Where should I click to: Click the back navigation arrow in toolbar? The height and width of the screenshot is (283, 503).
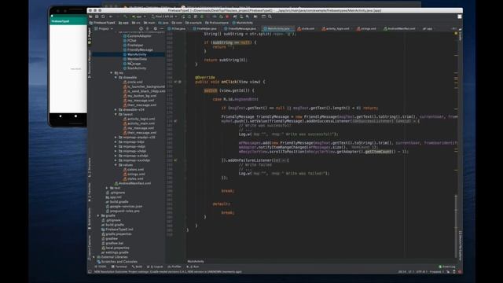pyautogui.click(x=111, y=17)
